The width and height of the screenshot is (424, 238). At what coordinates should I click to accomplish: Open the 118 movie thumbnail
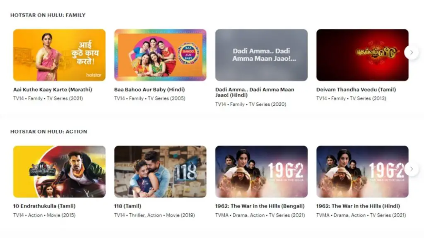point(160,171)
